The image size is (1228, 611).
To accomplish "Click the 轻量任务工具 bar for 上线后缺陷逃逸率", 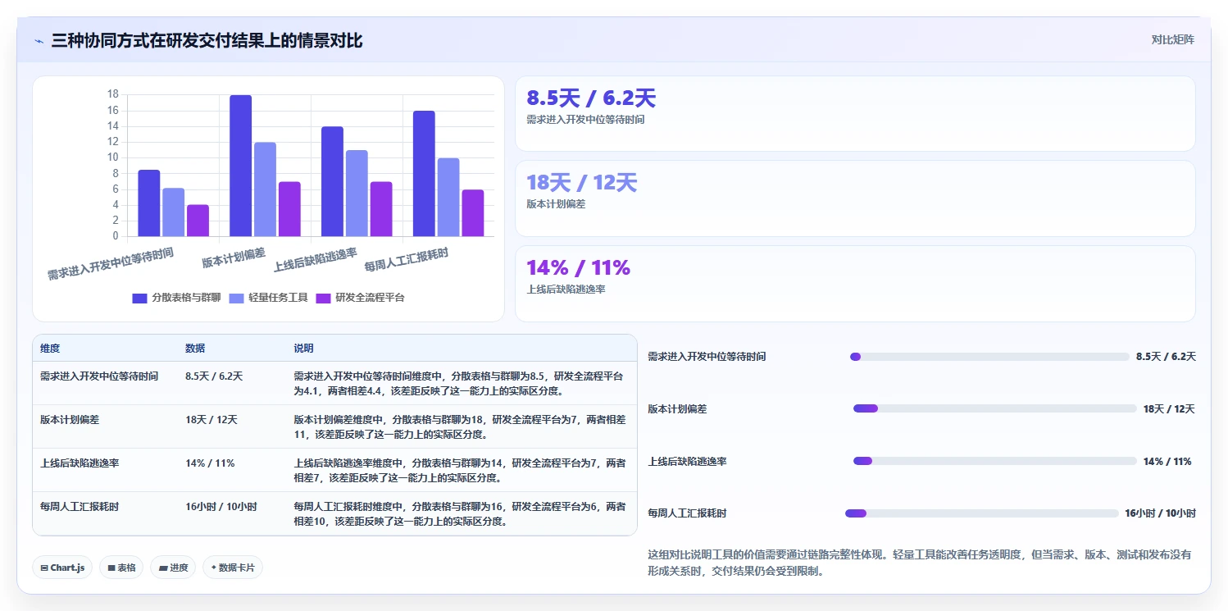I will pos(357,194).
